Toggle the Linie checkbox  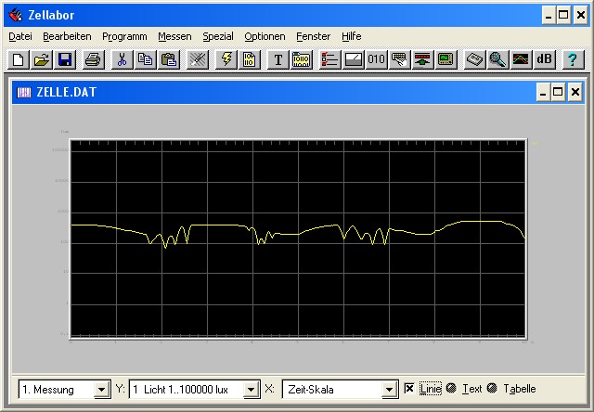click(409, 389)
